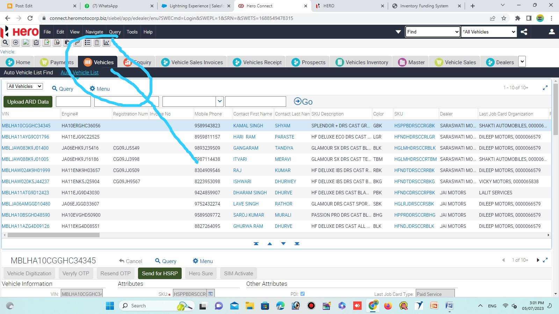
Task: Open the user profile icon
Action: (552, 32)
